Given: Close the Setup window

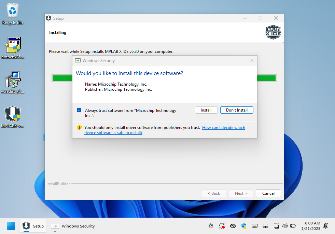Looking at the screenshot, I should click(276, 18).
